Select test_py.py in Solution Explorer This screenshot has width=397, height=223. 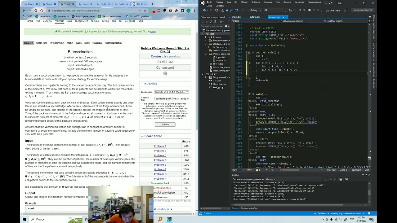[218, 87]
